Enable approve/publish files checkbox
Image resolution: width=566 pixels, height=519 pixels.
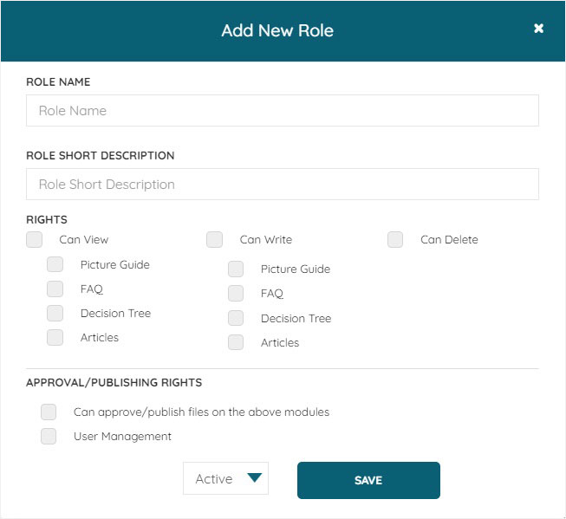pos(49,412)
